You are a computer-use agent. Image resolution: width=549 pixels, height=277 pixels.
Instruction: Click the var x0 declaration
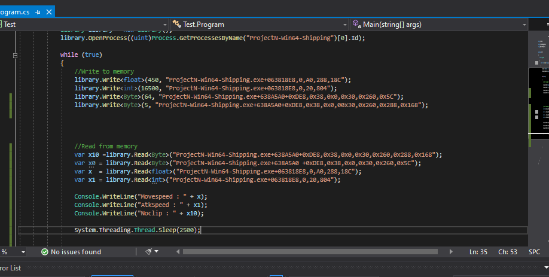click(x=248, y=163)
